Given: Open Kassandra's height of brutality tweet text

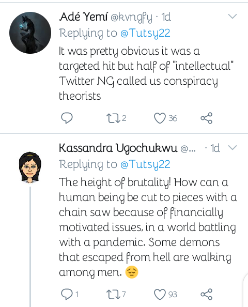Looking at the screenshot, I should coord(148,227).
